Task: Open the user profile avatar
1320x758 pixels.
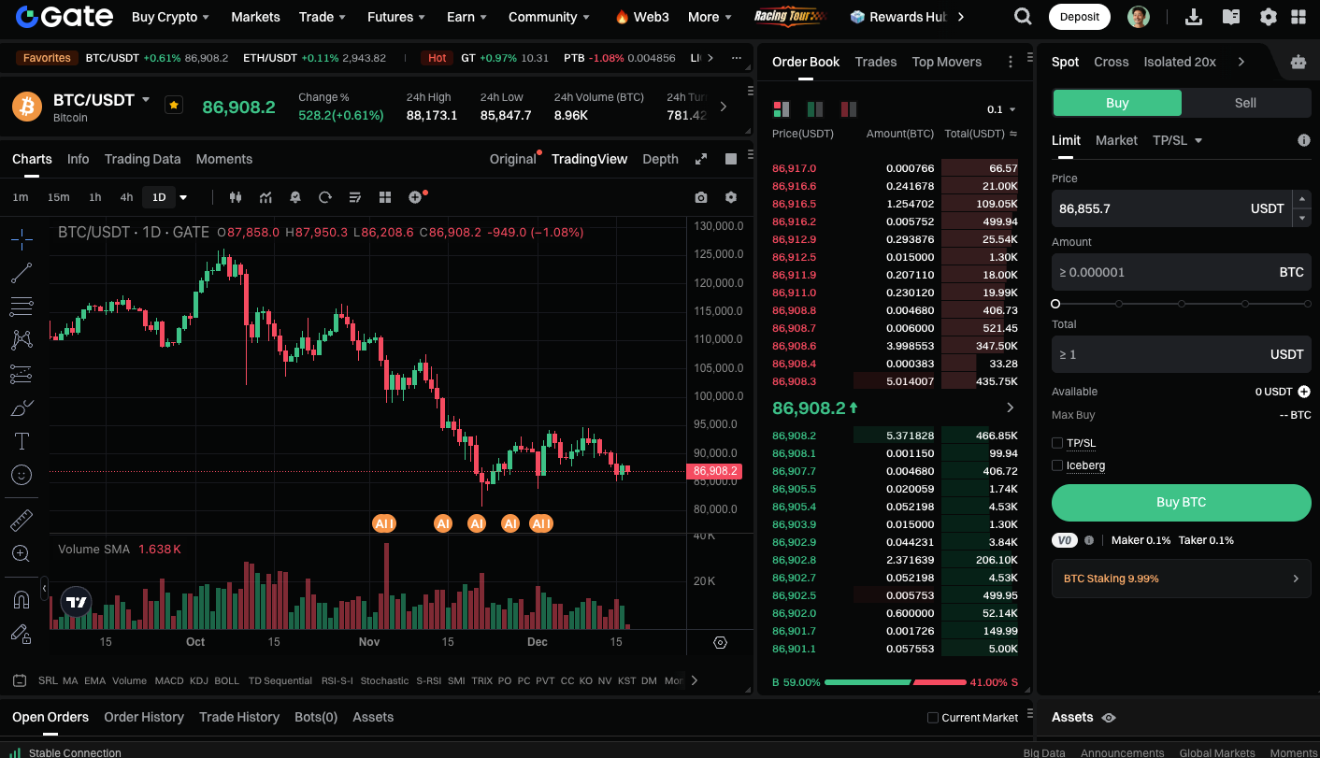Action: [x=1139, y=17]
